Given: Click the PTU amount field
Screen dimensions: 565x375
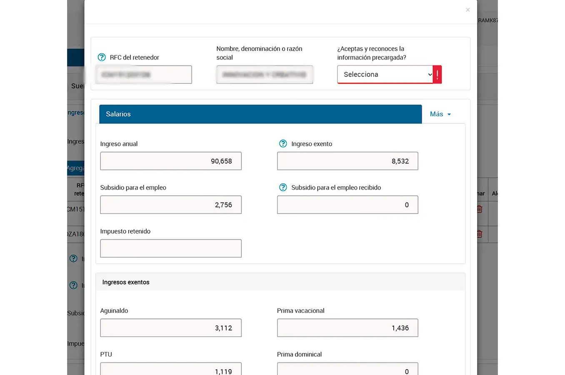Looking at the screenshot, I should pyautogui.click(x=171, y=369).
